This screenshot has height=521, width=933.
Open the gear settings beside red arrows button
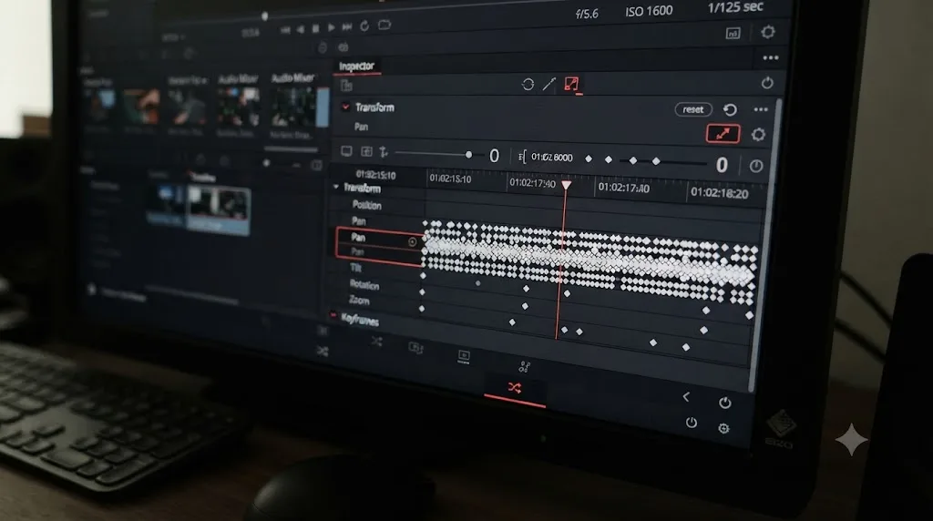pos(757,135)
